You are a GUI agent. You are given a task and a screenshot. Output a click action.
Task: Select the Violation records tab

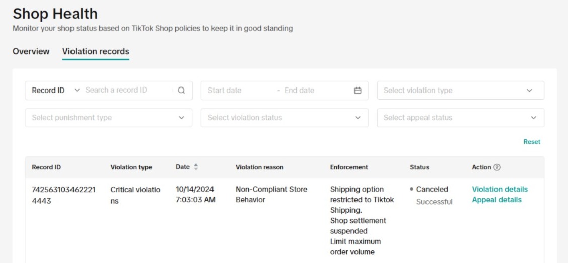96,51
